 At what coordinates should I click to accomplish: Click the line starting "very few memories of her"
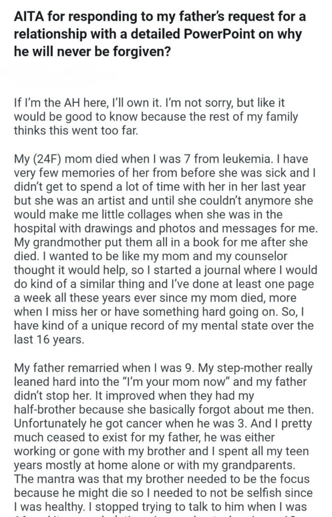(x=165, y=173)
